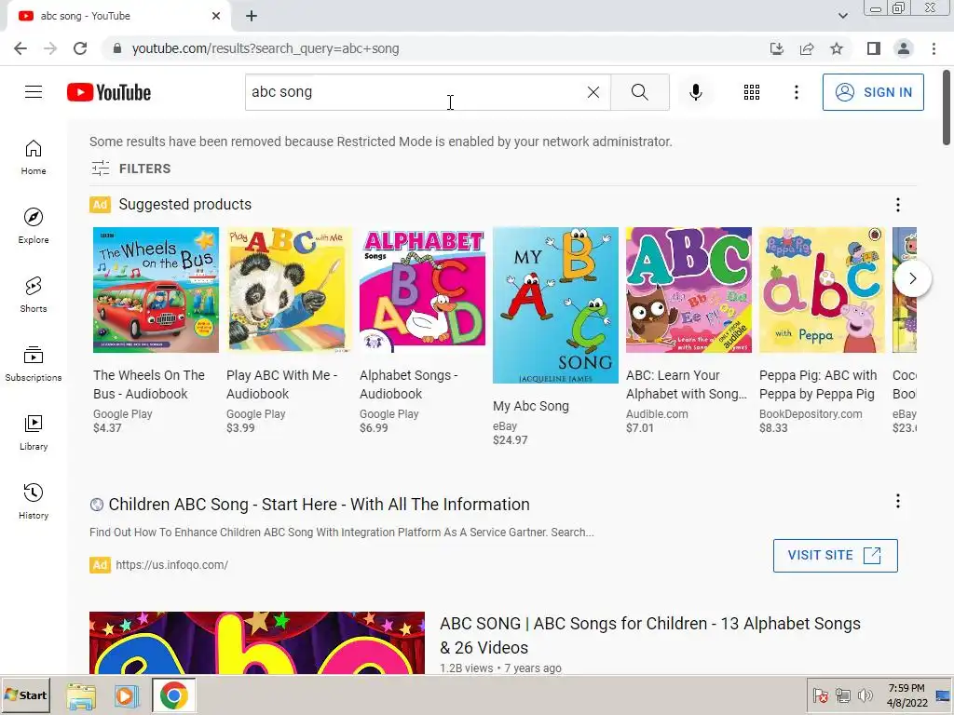The image size is (954, 715).
Task: Go to Shorts in sidebar
Action: [34, 293]
